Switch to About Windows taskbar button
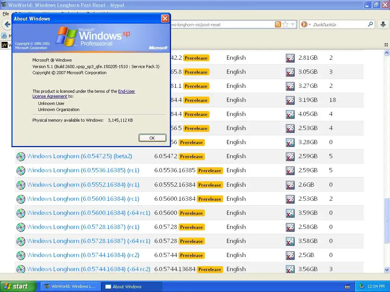 132,287
